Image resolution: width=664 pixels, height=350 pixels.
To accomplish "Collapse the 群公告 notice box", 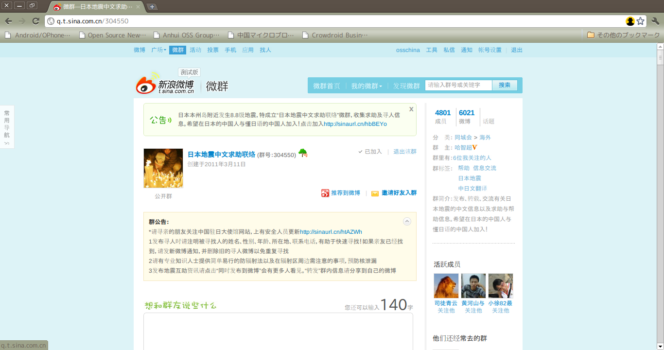I will coord(407,222).
